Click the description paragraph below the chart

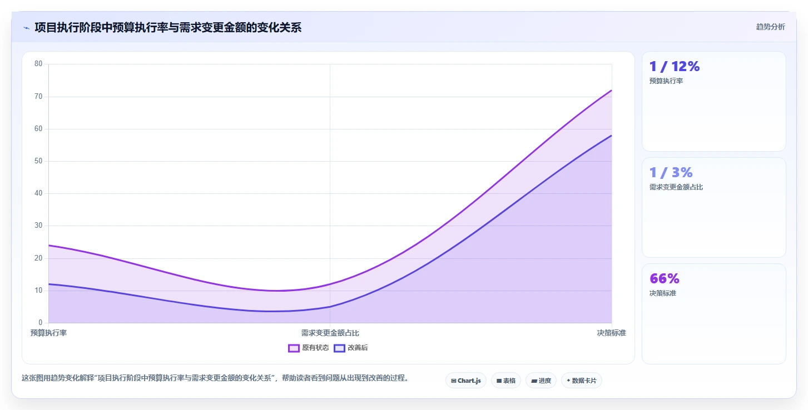(x=216, y=378)
